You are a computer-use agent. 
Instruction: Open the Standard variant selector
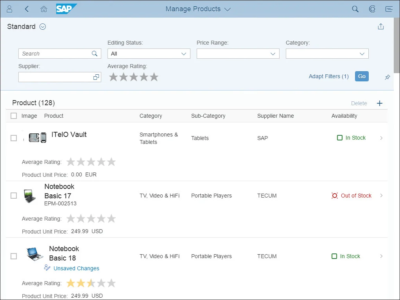point(43,27)
